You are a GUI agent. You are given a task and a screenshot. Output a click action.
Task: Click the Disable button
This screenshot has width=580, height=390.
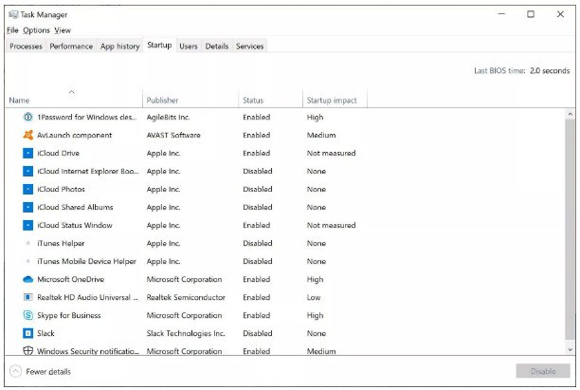tap(543, 371)
